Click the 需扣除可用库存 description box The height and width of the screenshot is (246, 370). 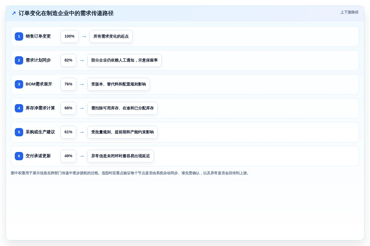pos(123,108)
